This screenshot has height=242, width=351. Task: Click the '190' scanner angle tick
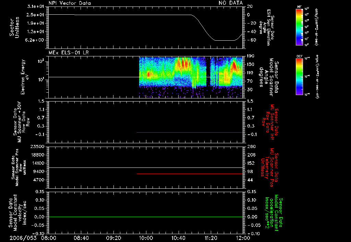(251, 56)
